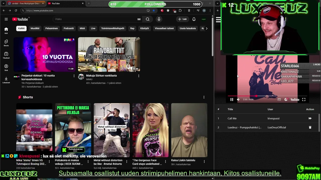Open options for Metal without distortion short

tap(127, 162)
